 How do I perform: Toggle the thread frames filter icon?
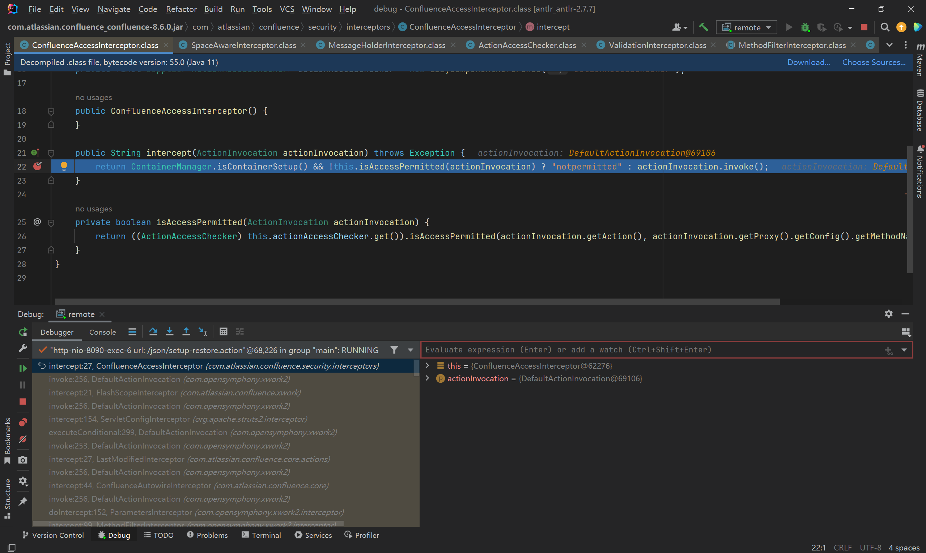[394, 350]
